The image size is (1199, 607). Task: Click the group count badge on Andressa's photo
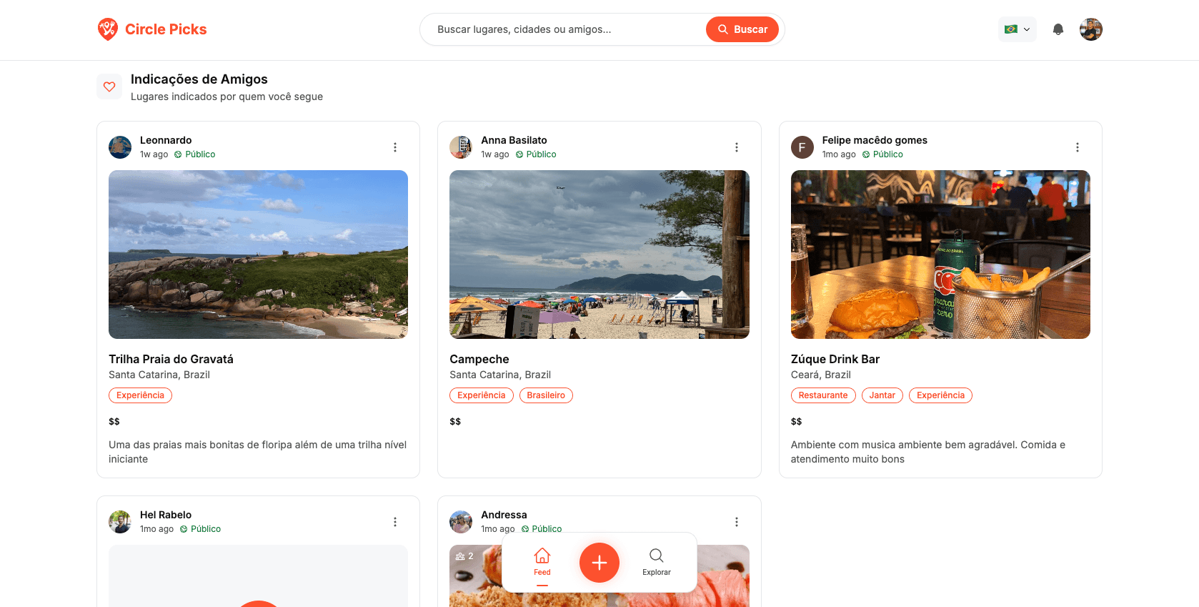point(464,556)
